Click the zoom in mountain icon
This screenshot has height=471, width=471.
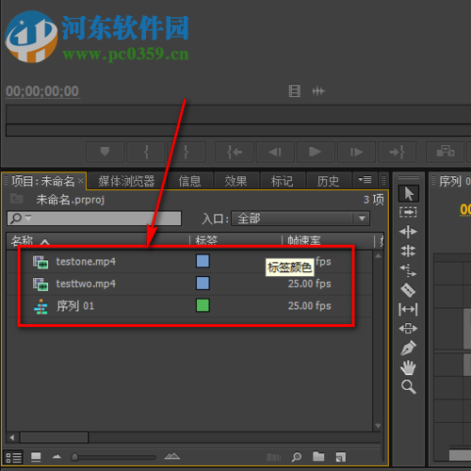172,456
